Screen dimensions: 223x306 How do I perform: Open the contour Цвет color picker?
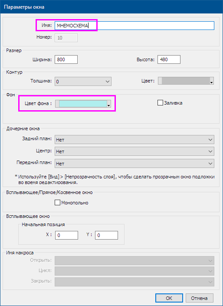click(186, 81)
